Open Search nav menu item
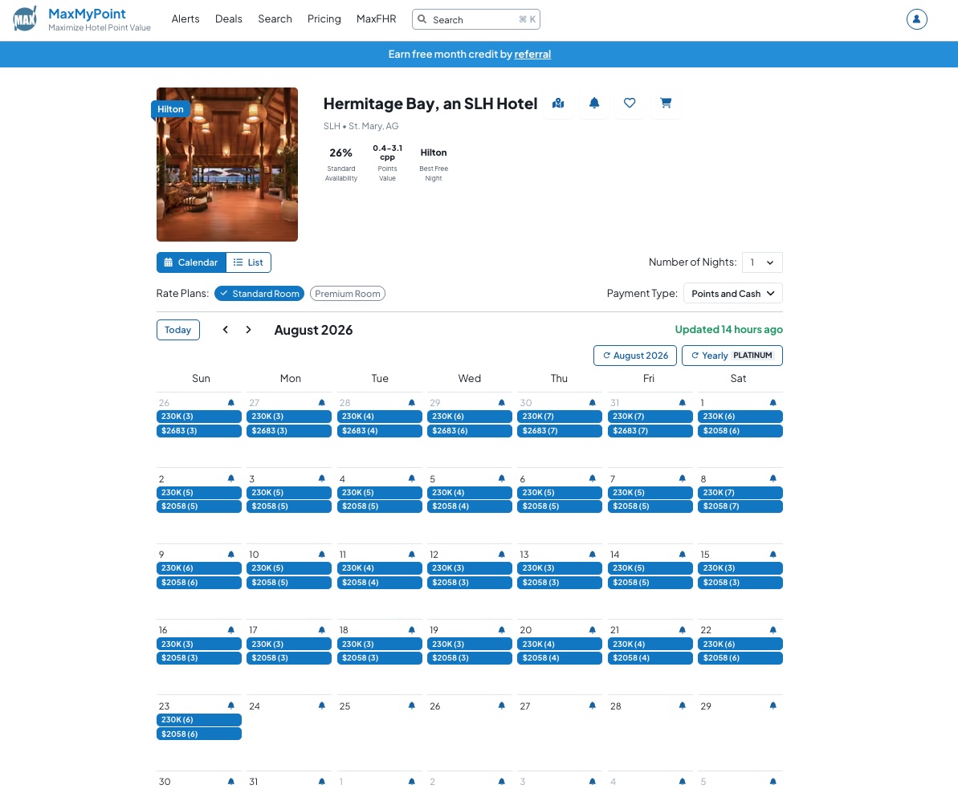This screenshot has height=789, width=958. pyautogui.click(x=275, y=19)
